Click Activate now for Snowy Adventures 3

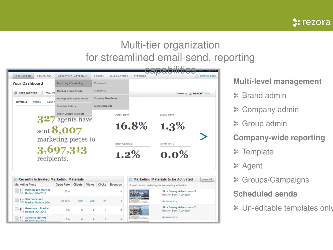(170, 201)
